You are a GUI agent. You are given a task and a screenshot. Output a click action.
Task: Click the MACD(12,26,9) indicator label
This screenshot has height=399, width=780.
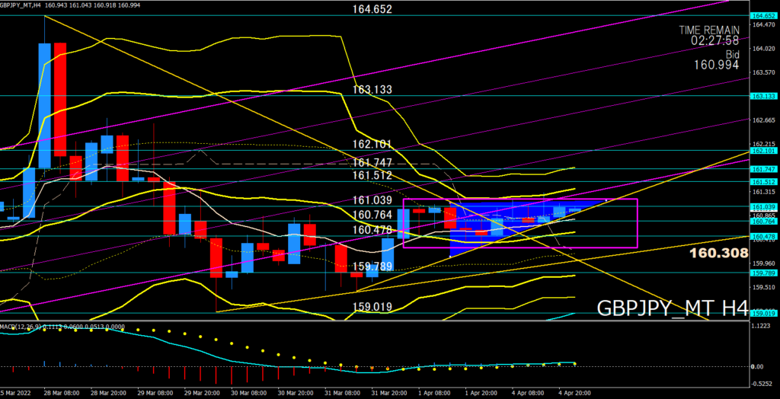20,327
